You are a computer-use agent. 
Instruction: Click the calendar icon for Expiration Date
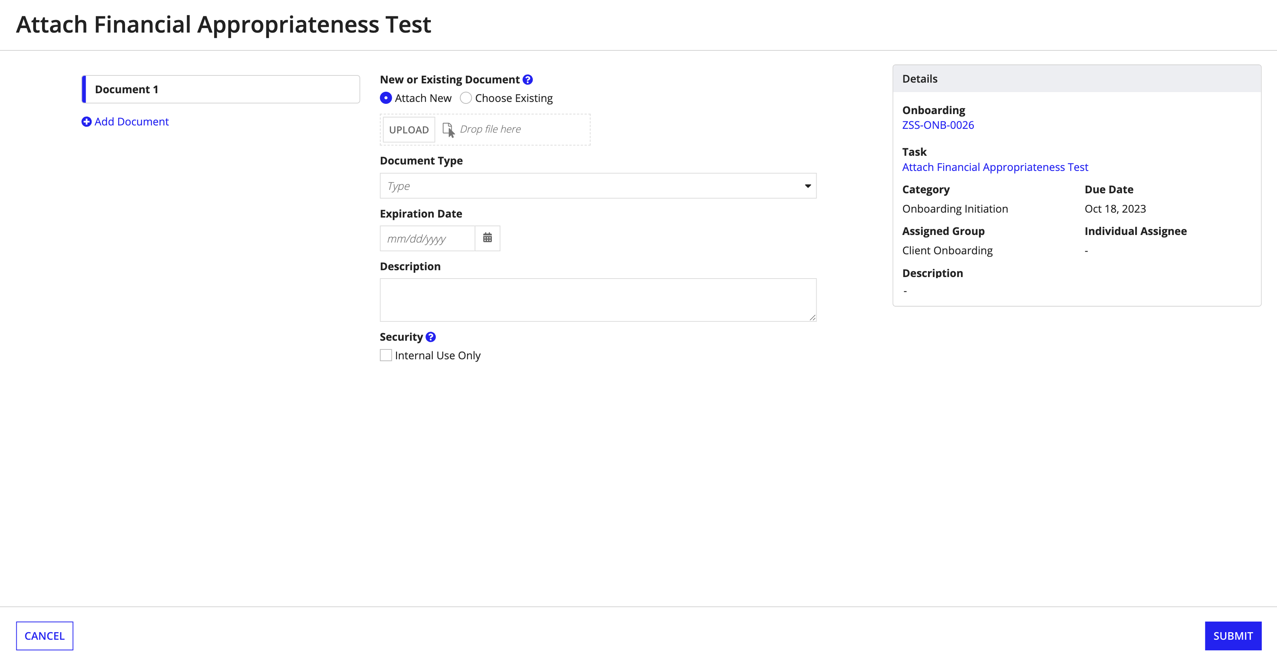(x=487, y=237)
